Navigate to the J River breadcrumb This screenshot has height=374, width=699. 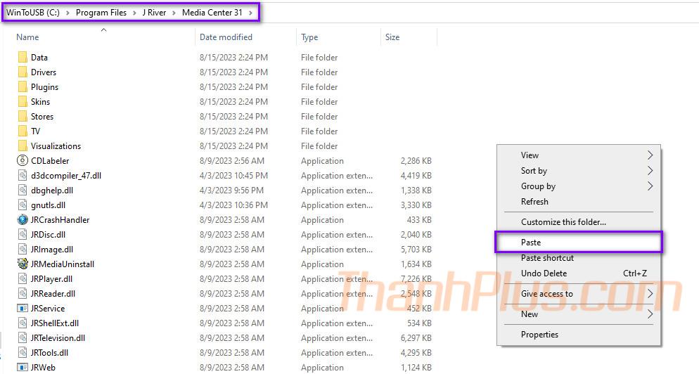click(x=154, y=13)
